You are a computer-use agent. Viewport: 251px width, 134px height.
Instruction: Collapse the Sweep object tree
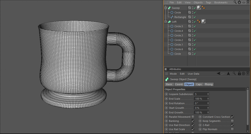(166, 8)
